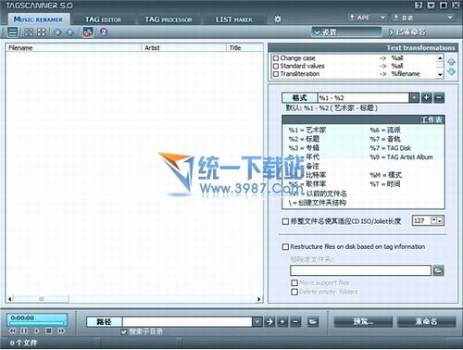Switch to the TAG Editor tab
Image resolution: width=463 pixels, height=350 pixels.
pos(103,19)
